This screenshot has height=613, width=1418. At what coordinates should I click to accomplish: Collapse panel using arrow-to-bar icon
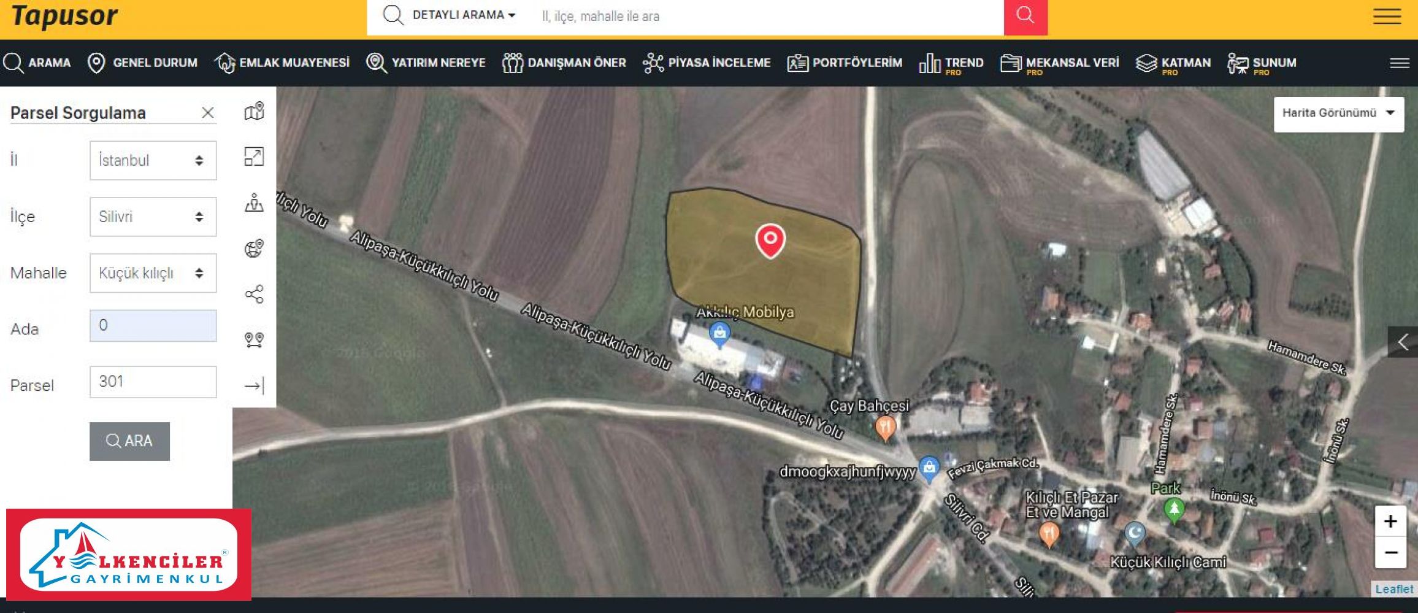point(254,385)
